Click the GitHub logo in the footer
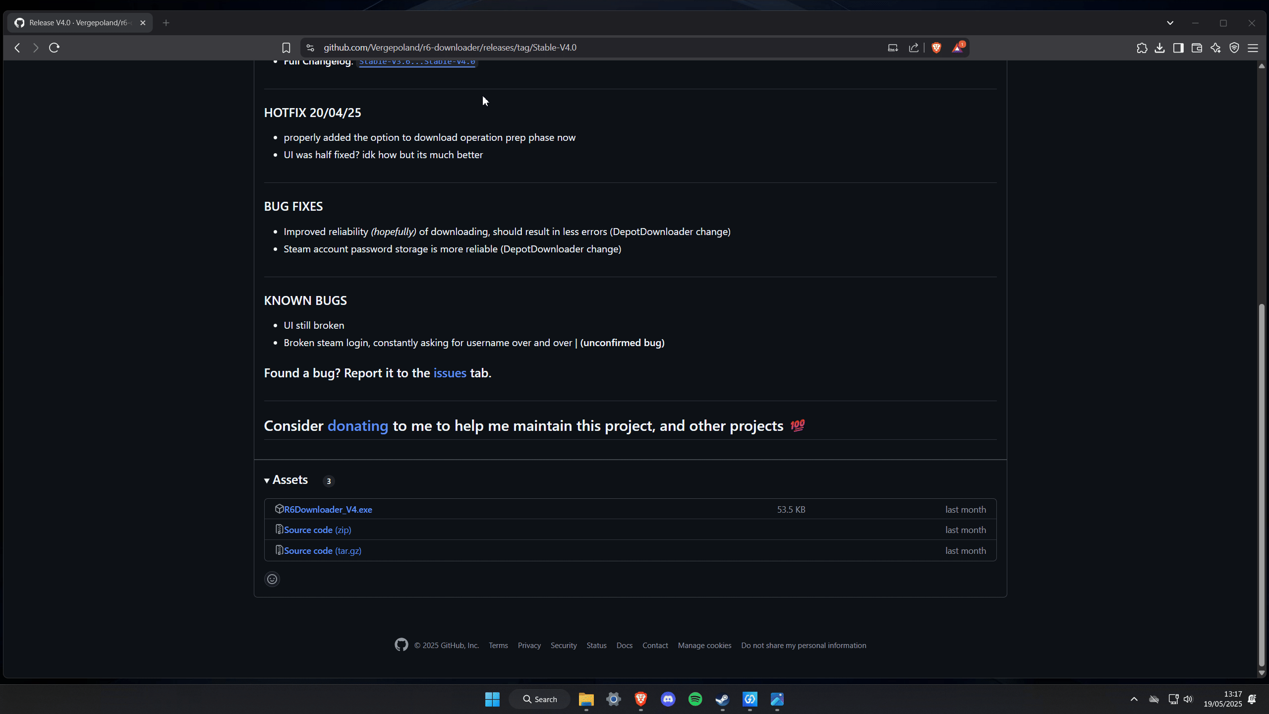Screen dimensions: 1269x714 (402, 645)
